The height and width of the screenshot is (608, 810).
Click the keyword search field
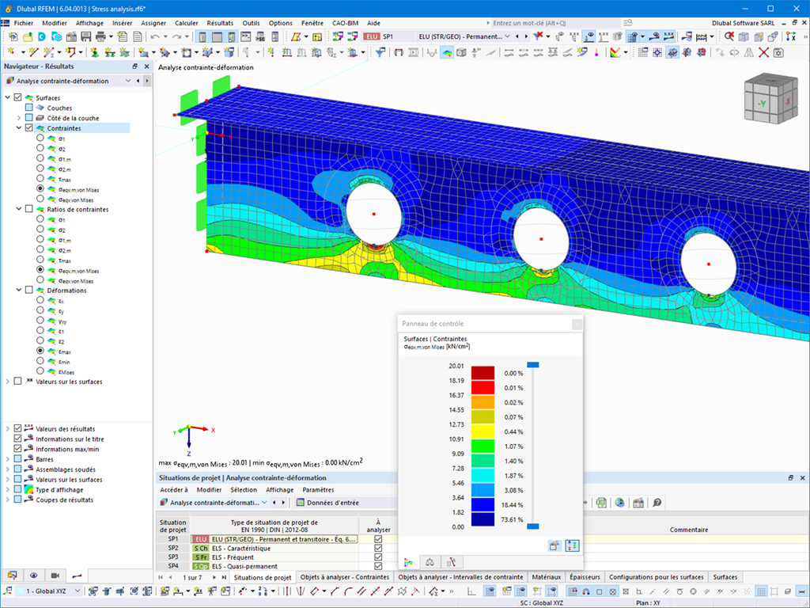click(553, 23)
